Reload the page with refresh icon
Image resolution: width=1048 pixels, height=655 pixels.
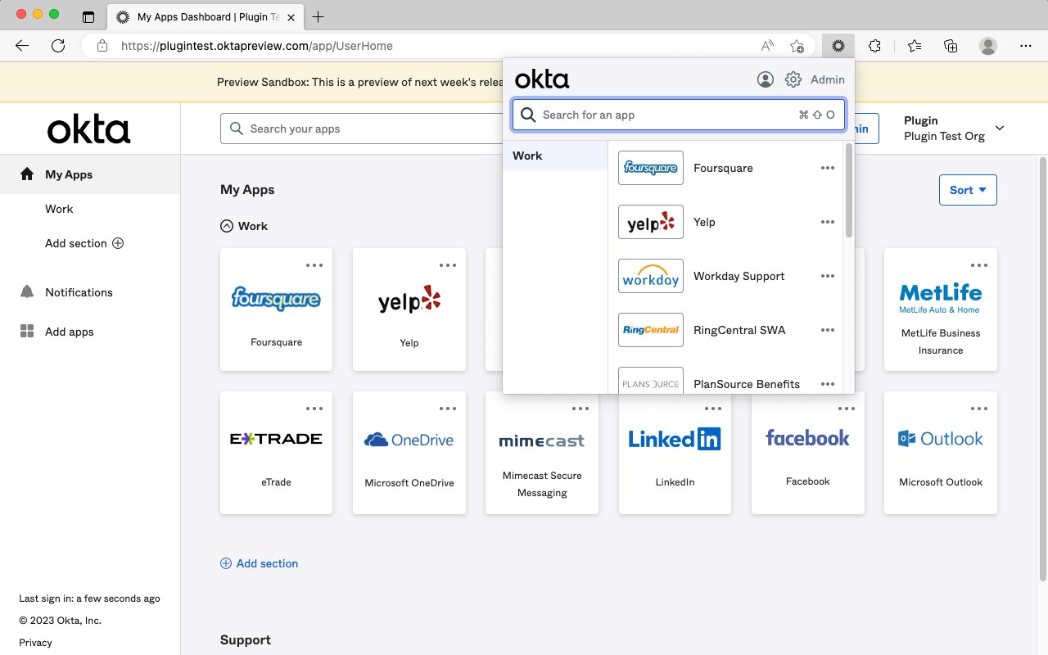58,46
